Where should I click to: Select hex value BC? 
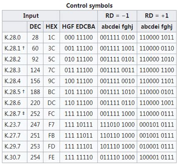[52, 92]
